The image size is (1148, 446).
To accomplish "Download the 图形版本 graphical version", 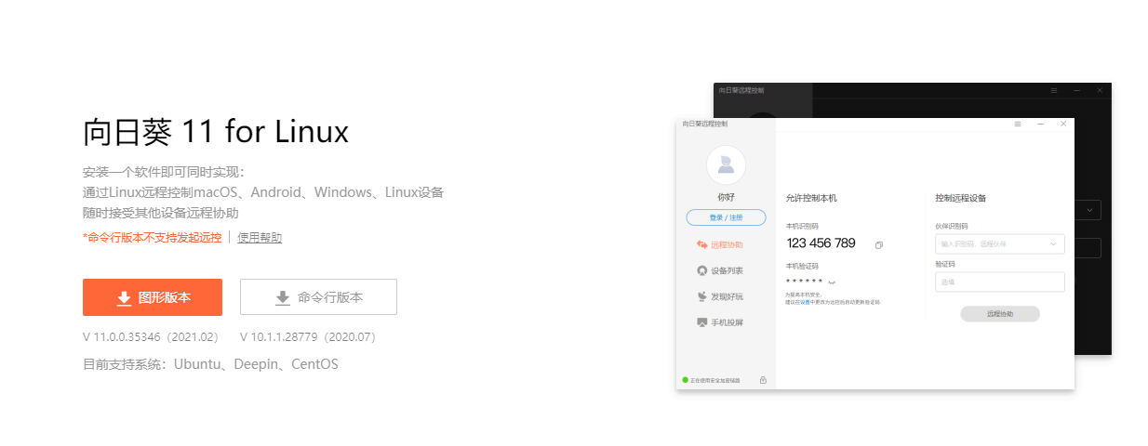I will click(153, 297).
